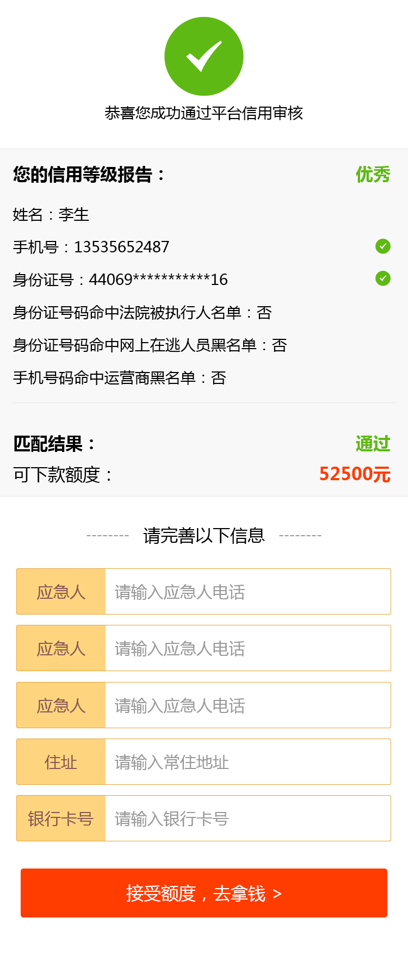Viewport: 408px width, 955px height.
Task: Focus the second 应急人电话 input field
Action: click(248, 648)
